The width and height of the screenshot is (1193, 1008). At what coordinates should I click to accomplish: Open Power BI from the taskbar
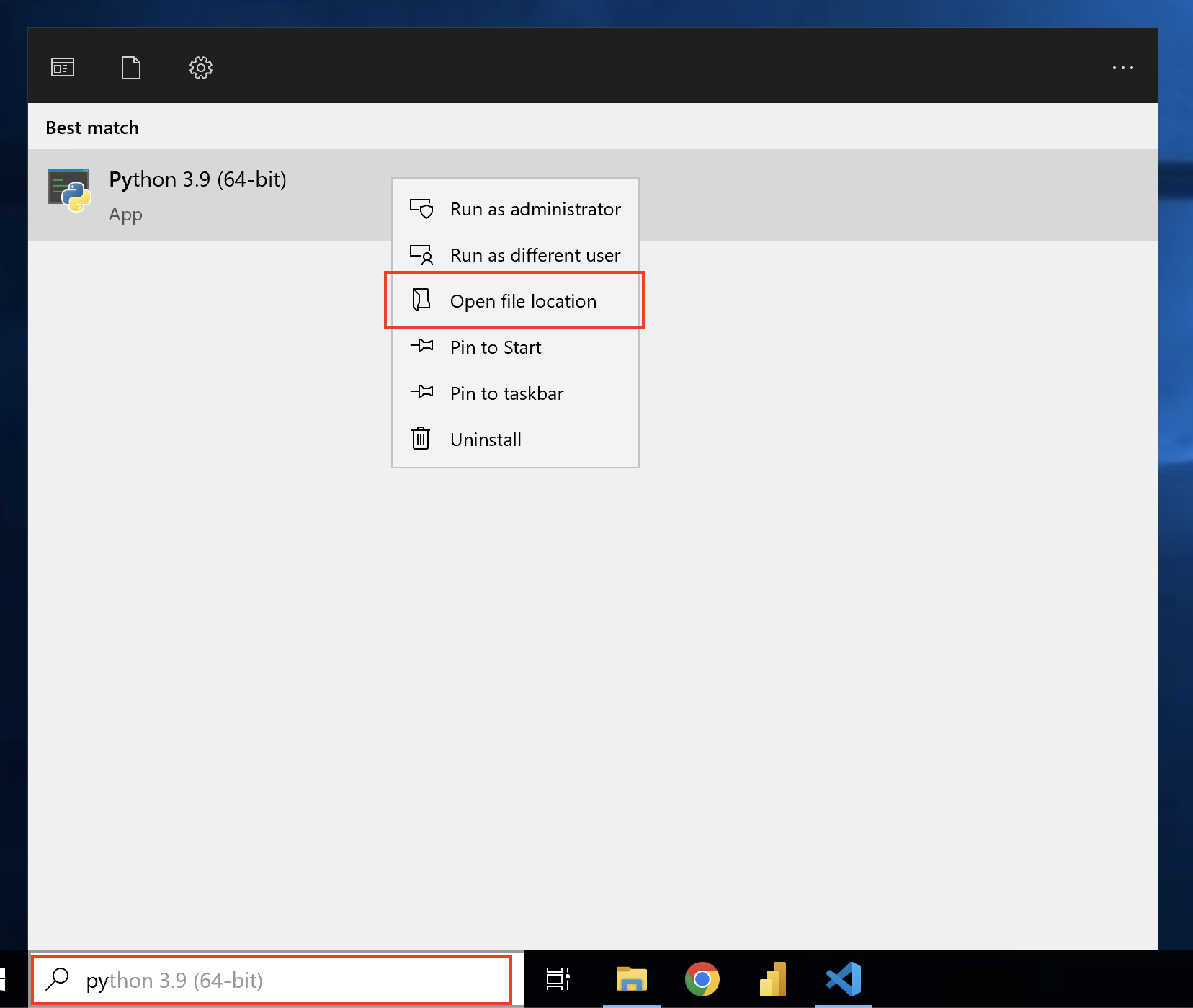(772, 980)
